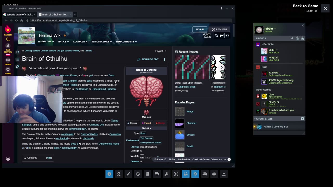Show next Recent Images slide arrow
333x187 pixels.
(x=222, y=67)
